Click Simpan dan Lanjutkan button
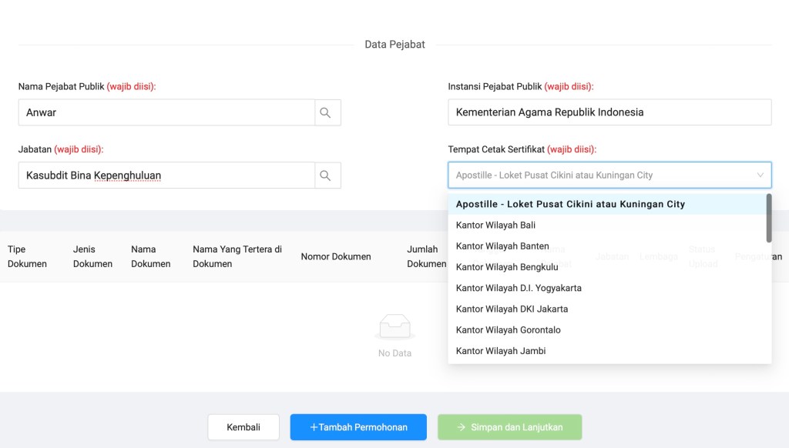789x448 pixels. tap(509, 427)
